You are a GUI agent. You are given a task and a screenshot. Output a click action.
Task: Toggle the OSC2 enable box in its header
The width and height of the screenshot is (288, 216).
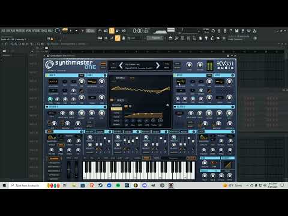tap(175, 75)
